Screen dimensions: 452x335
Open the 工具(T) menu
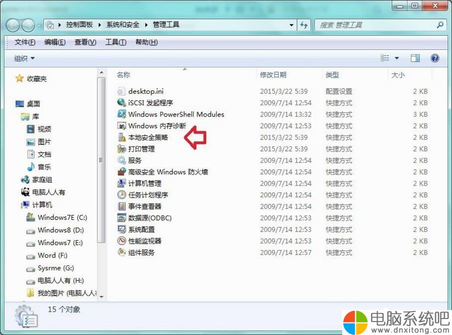116,42
